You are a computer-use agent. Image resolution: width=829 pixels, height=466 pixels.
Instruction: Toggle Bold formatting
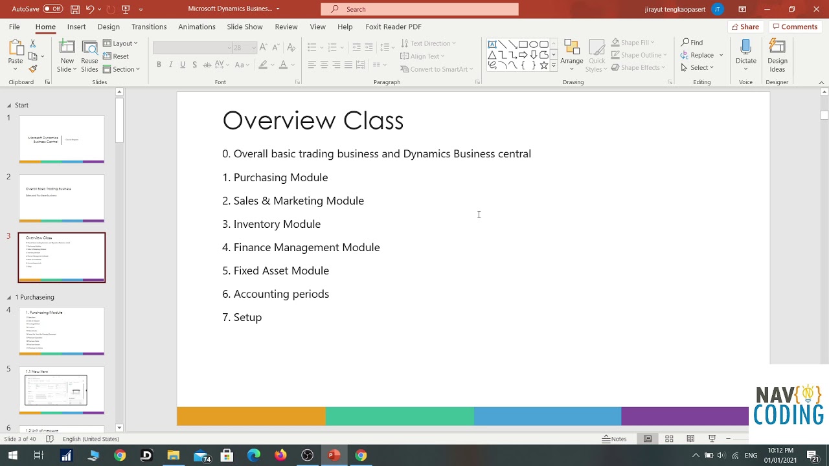point(159,65)
